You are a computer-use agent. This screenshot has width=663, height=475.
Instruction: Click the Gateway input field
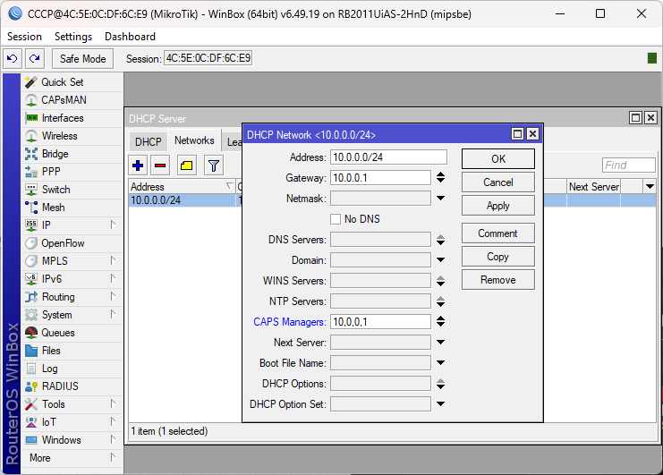point(380,178)
